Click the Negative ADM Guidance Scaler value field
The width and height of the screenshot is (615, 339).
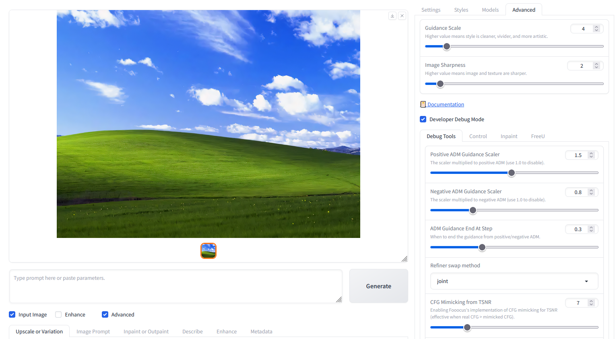[582, 192]
